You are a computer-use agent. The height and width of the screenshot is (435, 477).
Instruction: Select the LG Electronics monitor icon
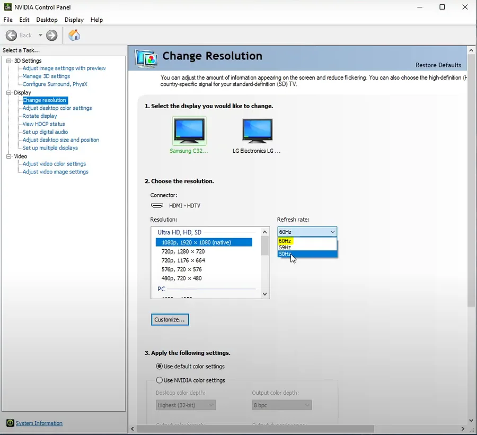click(258, 131)
